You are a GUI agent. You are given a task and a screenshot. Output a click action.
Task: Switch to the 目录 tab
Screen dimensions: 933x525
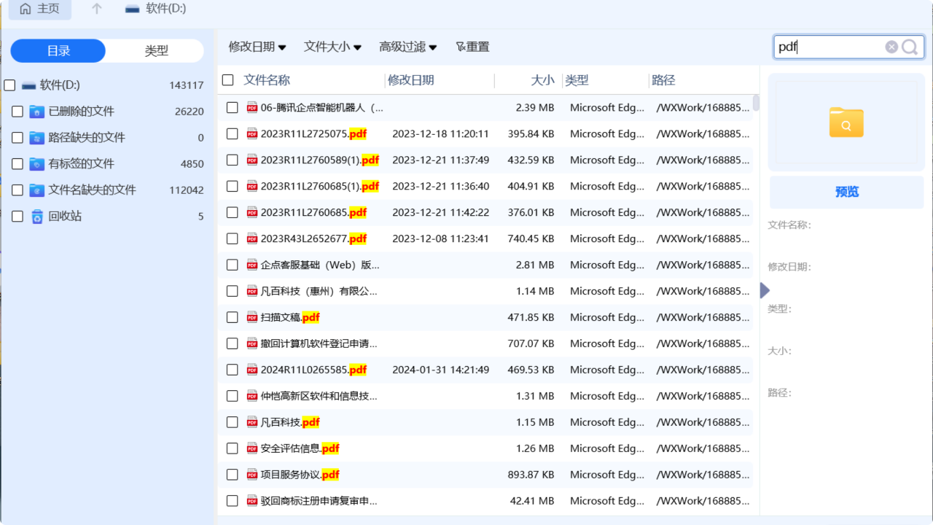[x=58, y=50]
